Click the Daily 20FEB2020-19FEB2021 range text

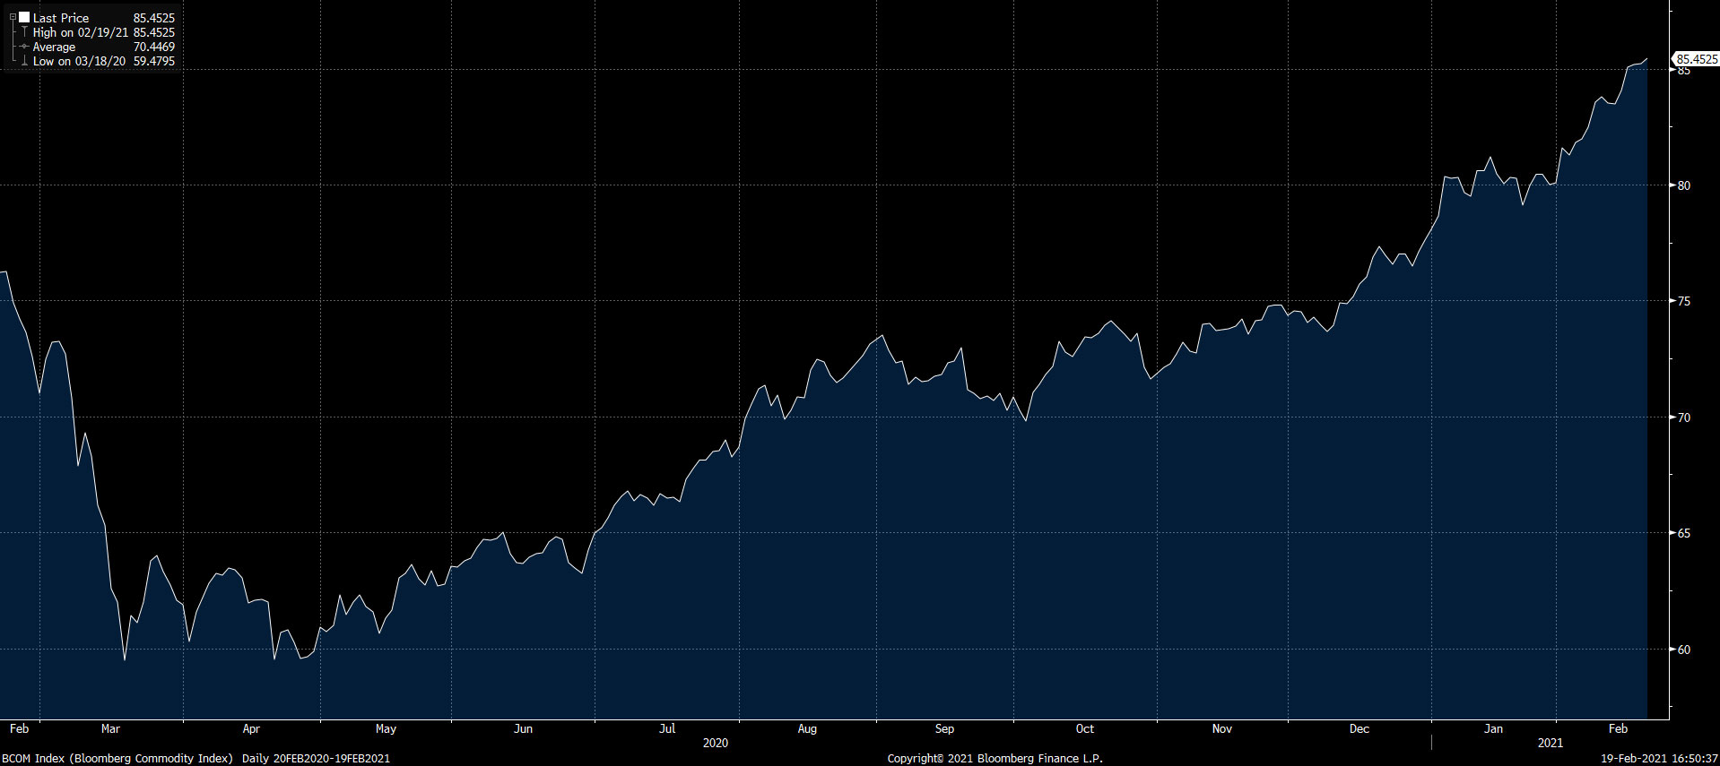click(316, 758)
